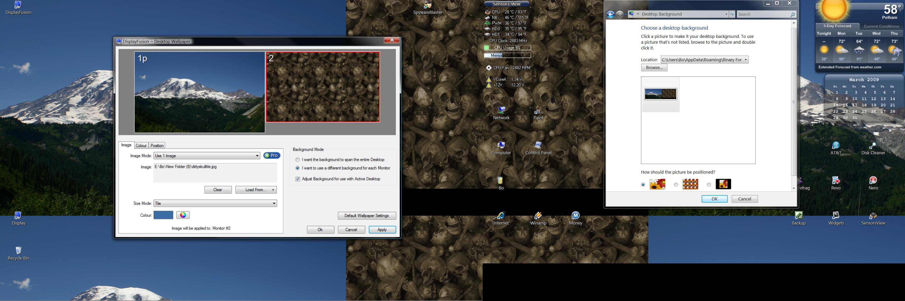Open the color picker wheel icon

[183, 215]
